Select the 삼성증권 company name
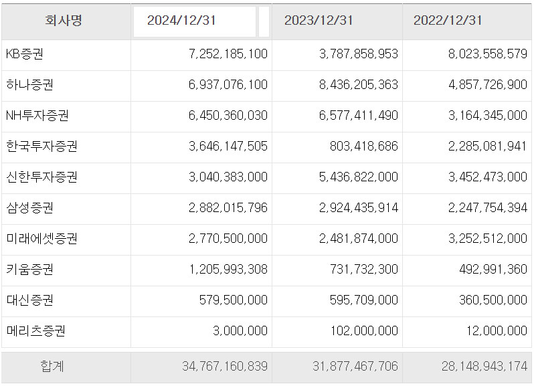The image size is (534, 386). pyautogui.click(x=29, y=208)
